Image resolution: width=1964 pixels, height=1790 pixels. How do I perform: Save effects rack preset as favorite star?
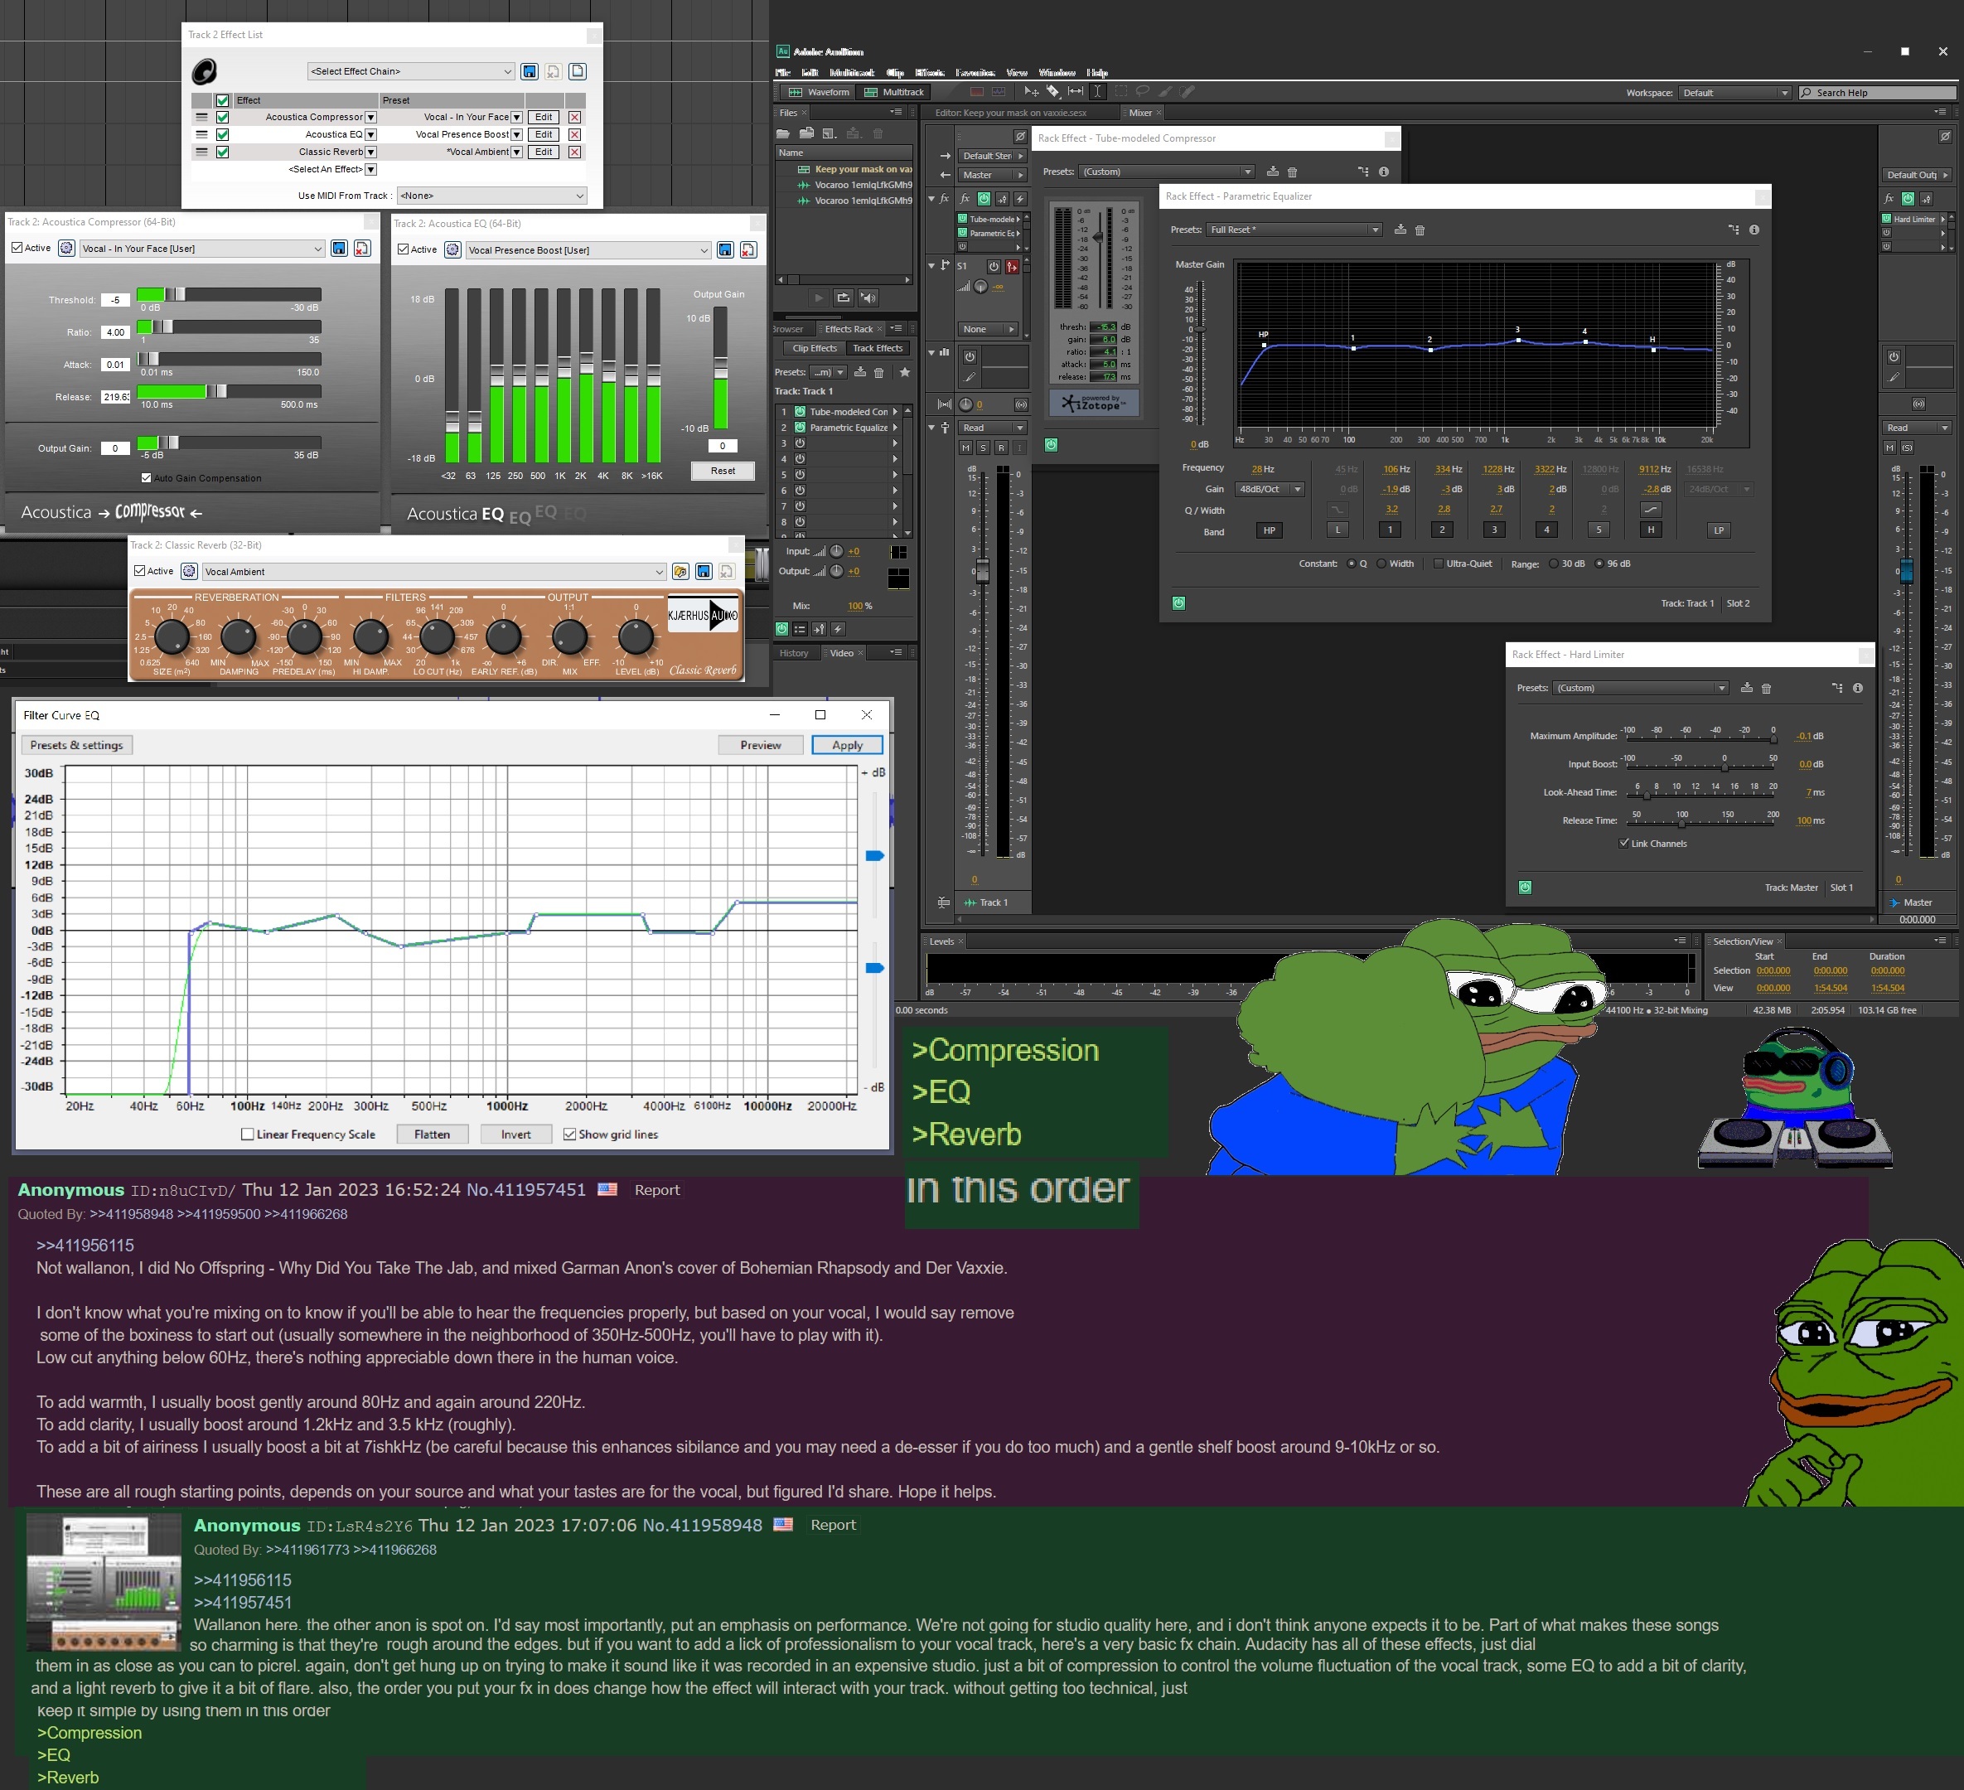point(904,372)
